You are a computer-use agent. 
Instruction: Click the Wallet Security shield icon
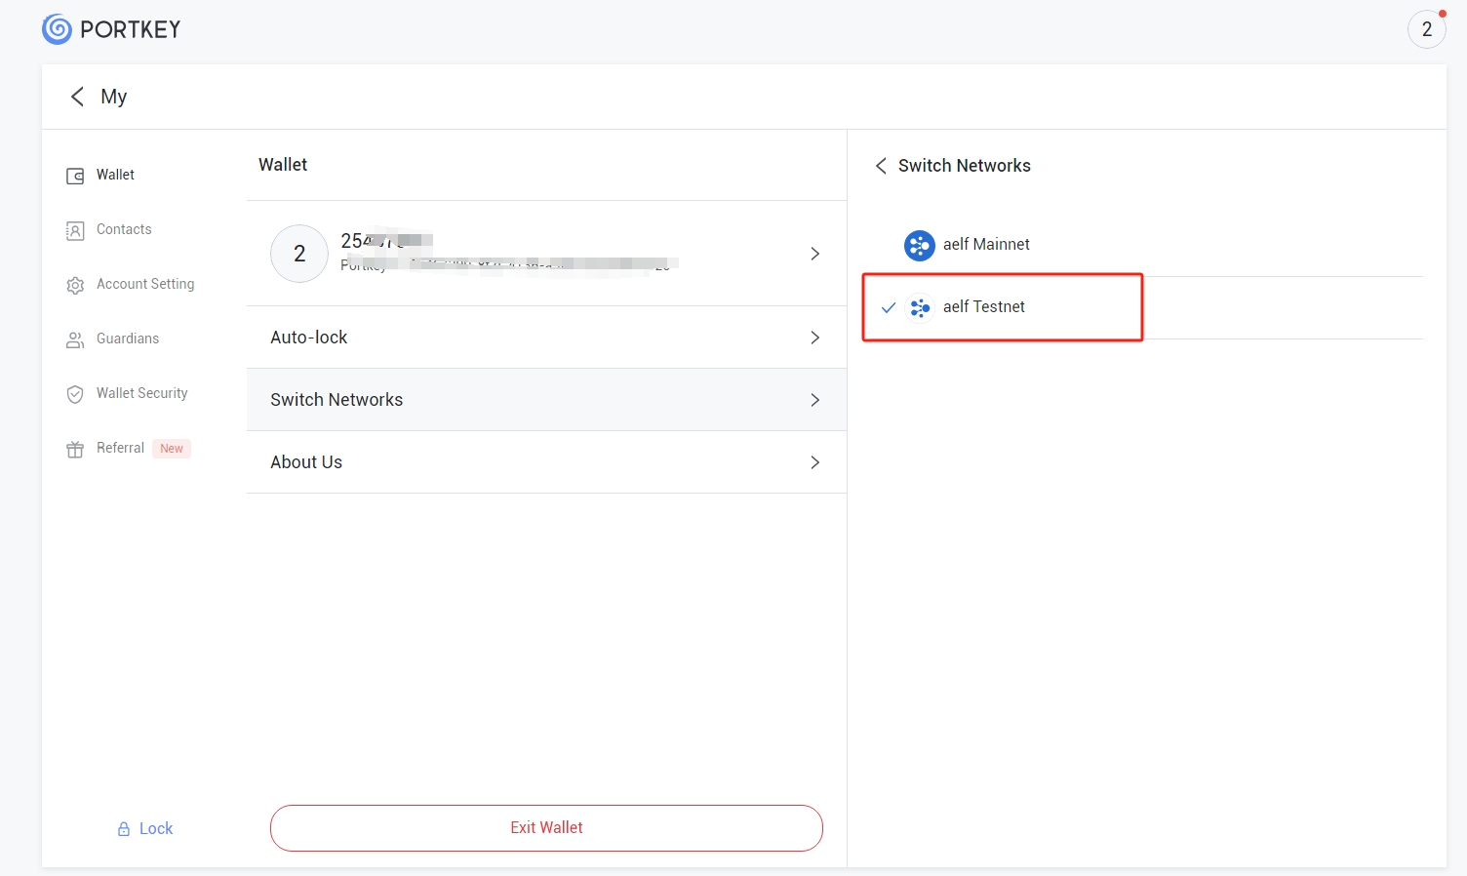[75, 394]
